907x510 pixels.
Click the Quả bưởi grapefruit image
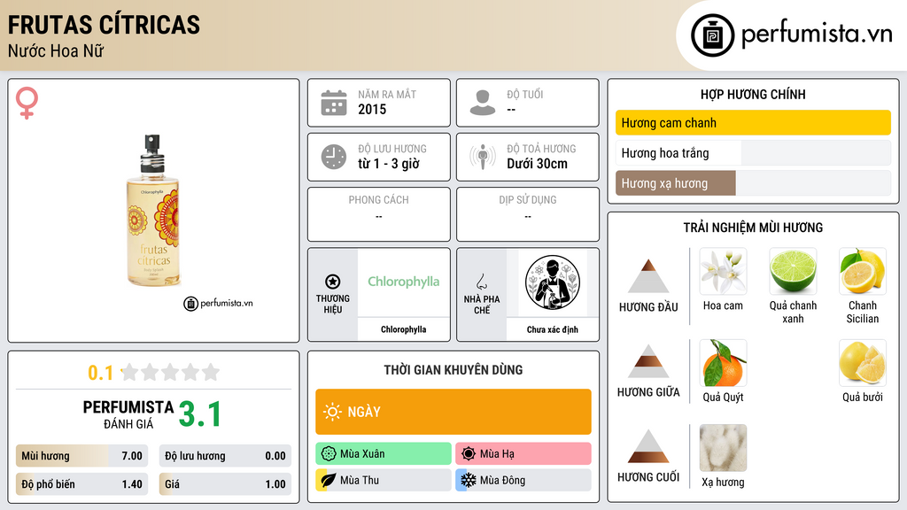tap(863, 363)
